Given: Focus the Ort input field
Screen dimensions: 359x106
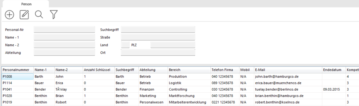Looking at the screenshot, I should click(x=158, y=52).
